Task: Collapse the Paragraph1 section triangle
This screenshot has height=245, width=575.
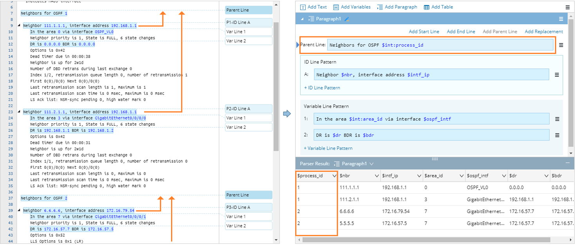Action: (x=302, y=19)
